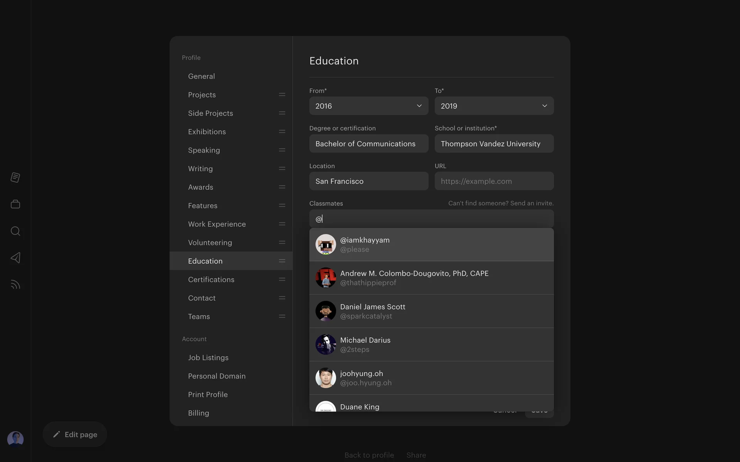Expand the To year dropdown showing 2019
This screenshot has height=462, width=740.
(x=494, y=106)
